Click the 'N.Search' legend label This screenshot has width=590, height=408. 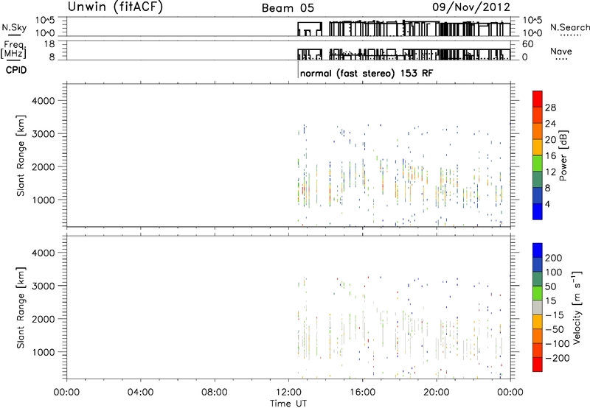(x=569, y=27)
